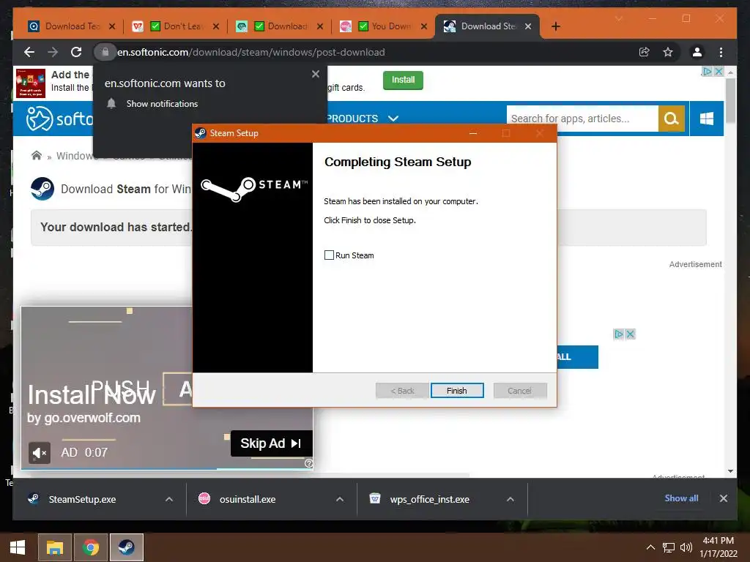Expand wps_office_inst.exe download options
This screenshot has height=562, width=750.
[x=510, y=499]
